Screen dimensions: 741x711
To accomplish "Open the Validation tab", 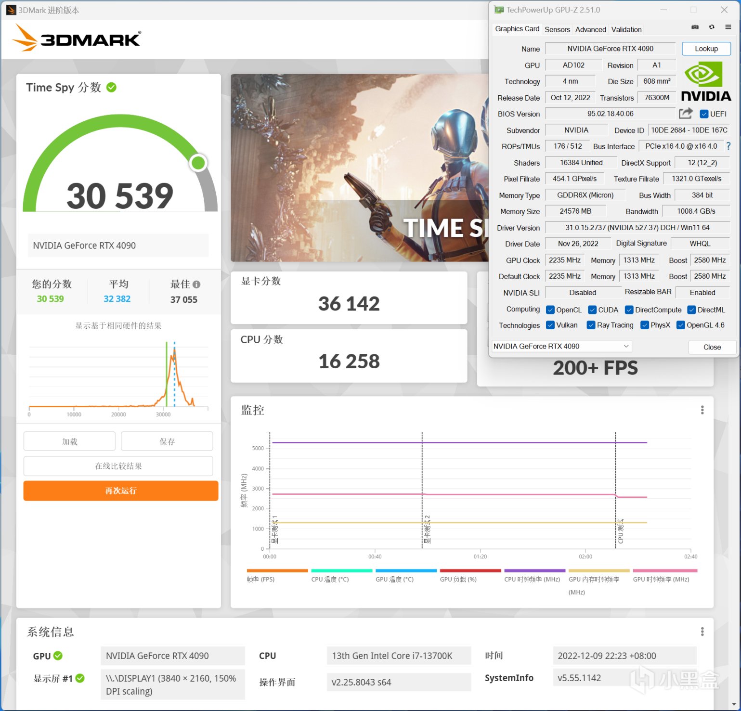I will pyautogui.click(x=626, y=29).
